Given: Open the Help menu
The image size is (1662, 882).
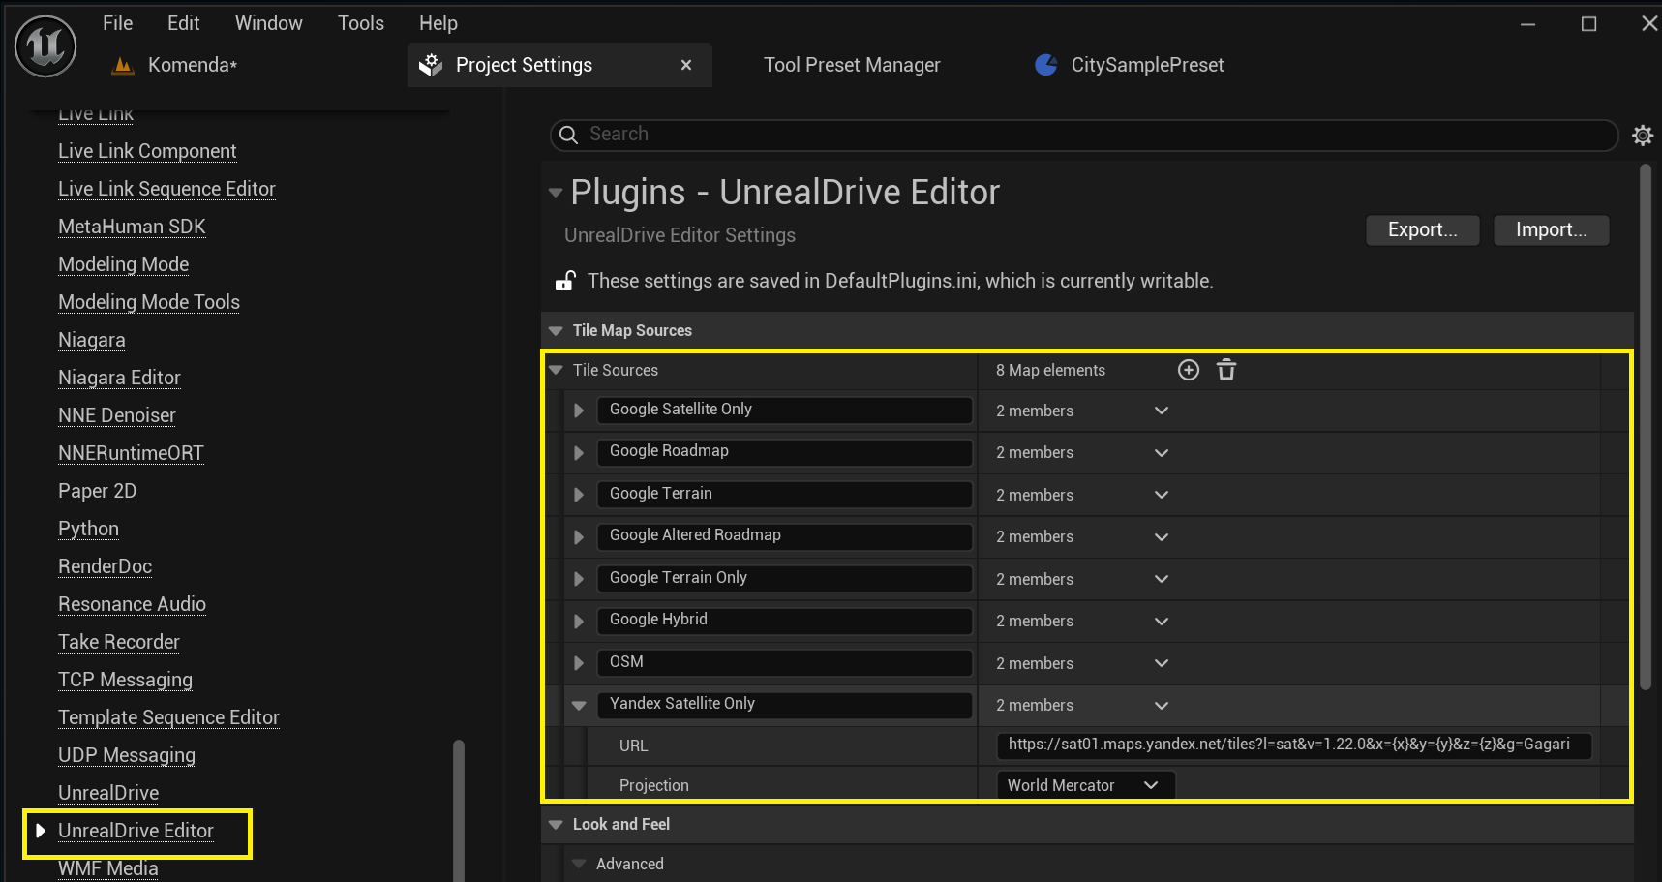Looking at the screenshot, I should tap(438, 23).
